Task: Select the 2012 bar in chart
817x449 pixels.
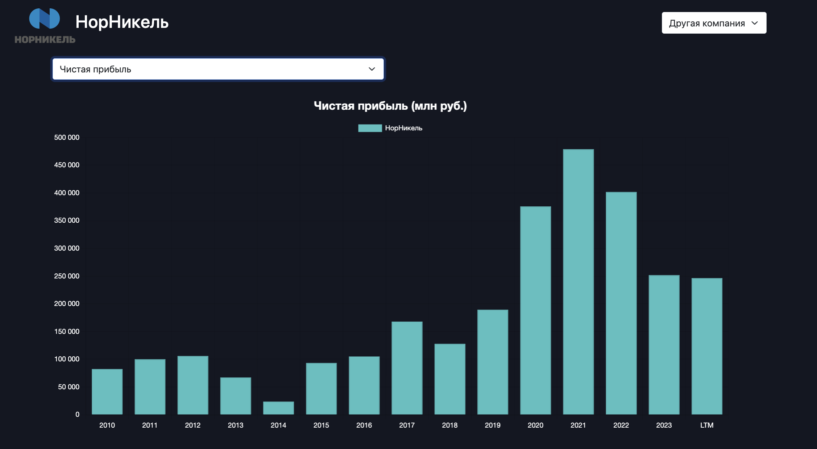Action: click(x=192, y=385)
